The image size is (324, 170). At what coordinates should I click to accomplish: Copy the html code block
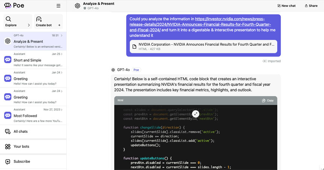[x=268, y=101]
